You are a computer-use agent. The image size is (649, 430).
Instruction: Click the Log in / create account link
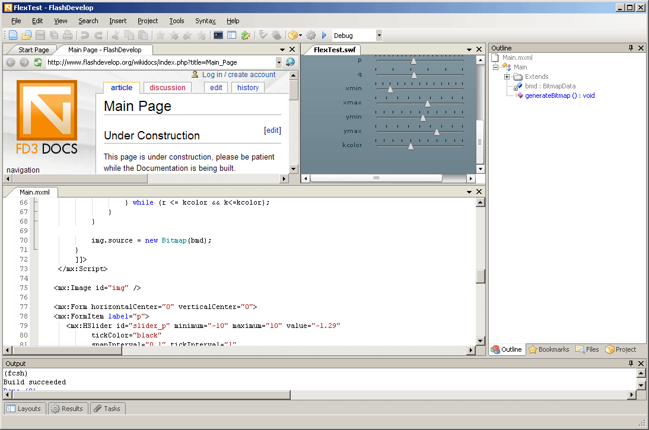tap(239, 75)
